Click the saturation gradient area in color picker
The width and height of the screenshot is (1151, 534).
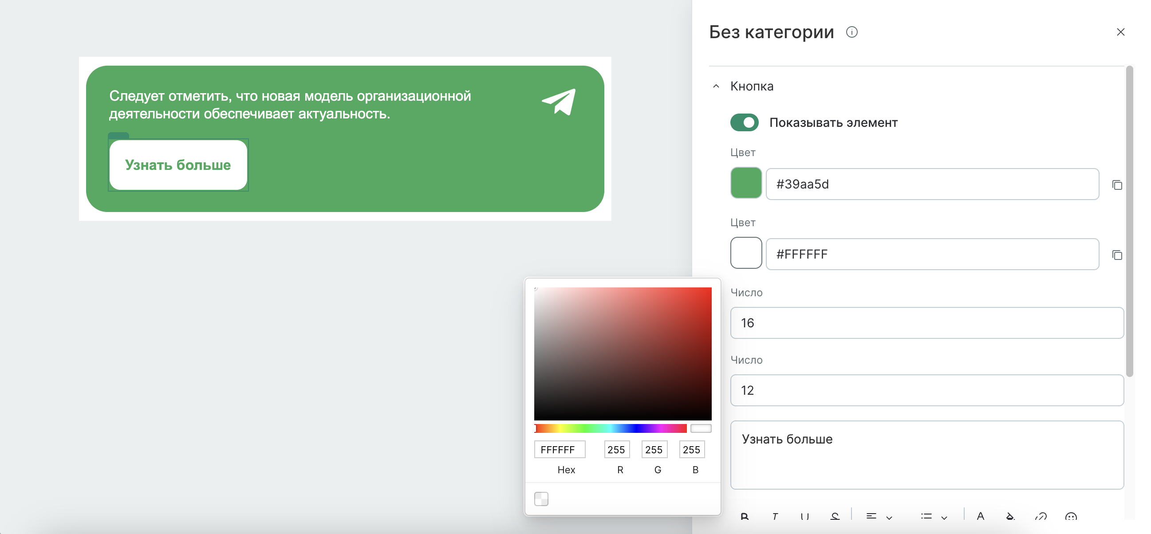coord(623,353)
